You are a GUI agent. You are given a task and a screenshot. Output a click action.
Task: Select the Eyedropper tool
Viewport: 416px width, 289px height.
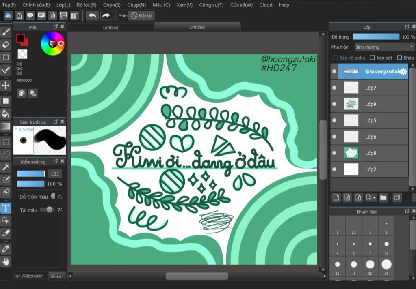click(6, 249)
